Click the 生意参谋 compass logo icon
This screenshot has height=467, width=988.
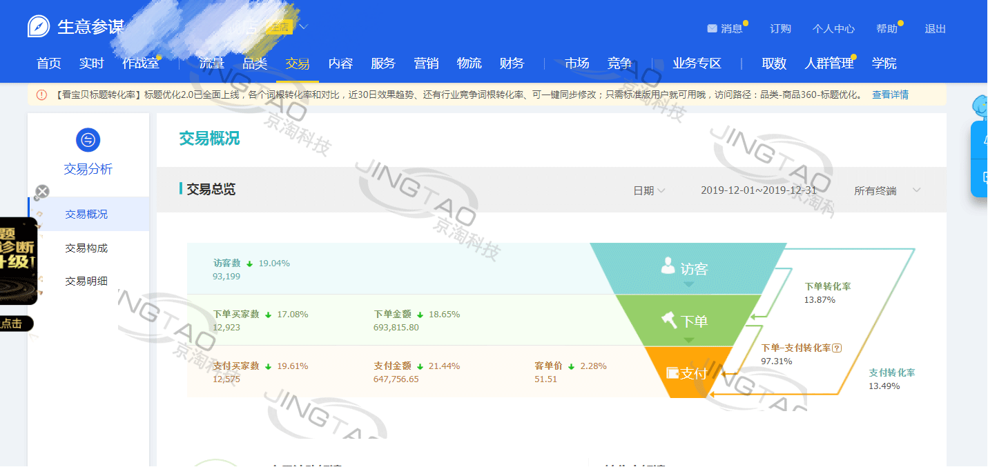coord(39,27)
